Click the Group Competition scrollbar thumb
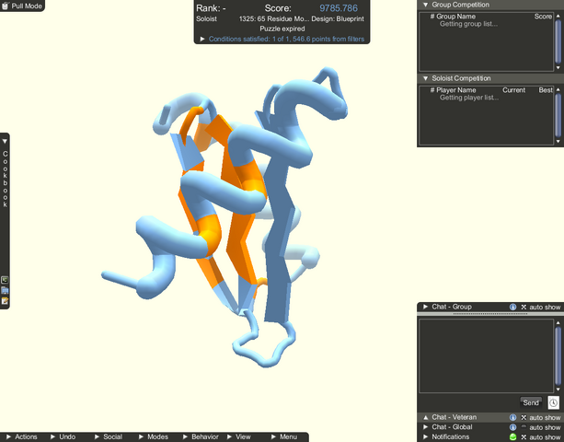The height and width of the screenshot is (442, 564). point(558,41)
